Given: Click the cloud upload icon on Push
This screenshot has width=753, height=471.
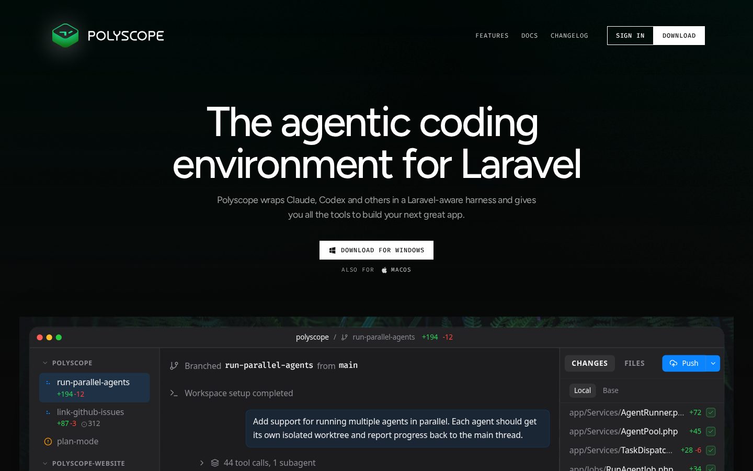Looking at the screenshot, I should point(674,363).
